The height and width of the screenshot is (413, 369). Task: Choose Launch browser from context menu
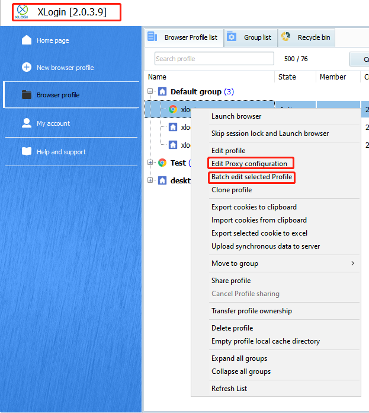tap(236, 116)
